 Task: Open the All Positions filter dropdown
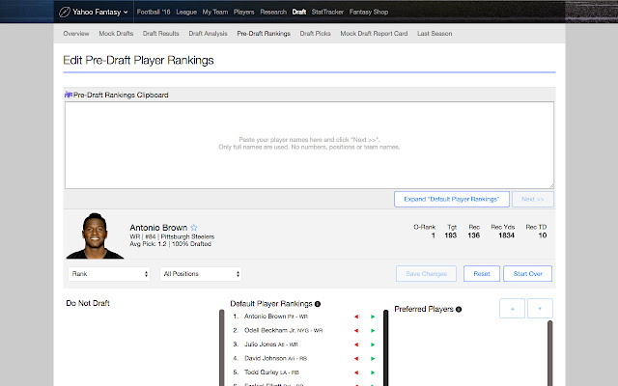201,274
